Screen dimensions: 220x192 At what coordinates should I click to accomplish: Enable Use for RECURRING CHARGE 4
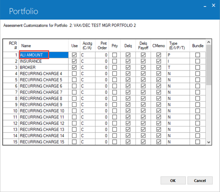coord(74,73)
